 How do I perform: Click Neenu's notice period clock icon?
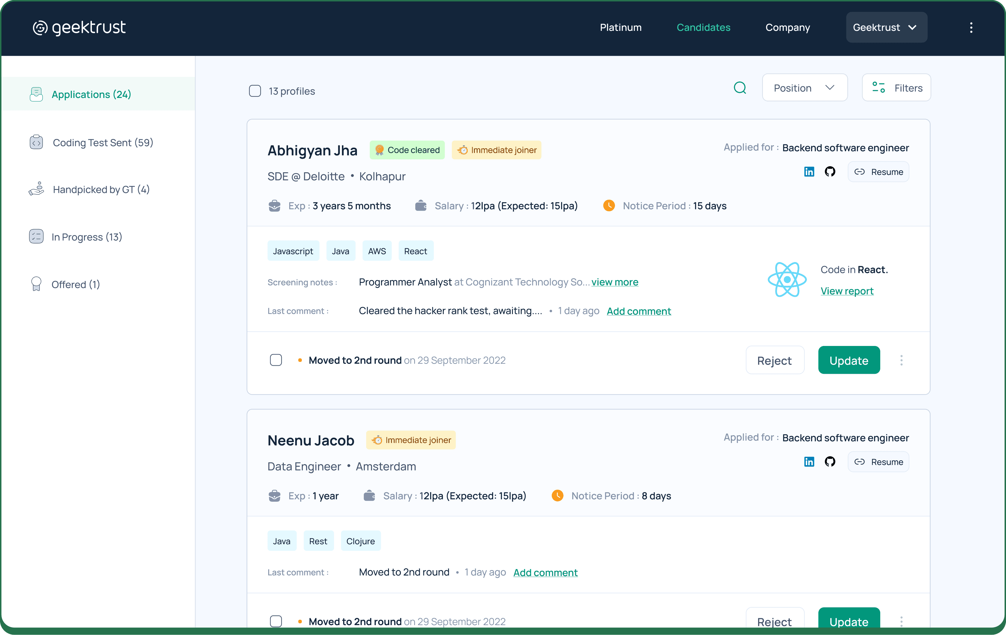[558, 496]
